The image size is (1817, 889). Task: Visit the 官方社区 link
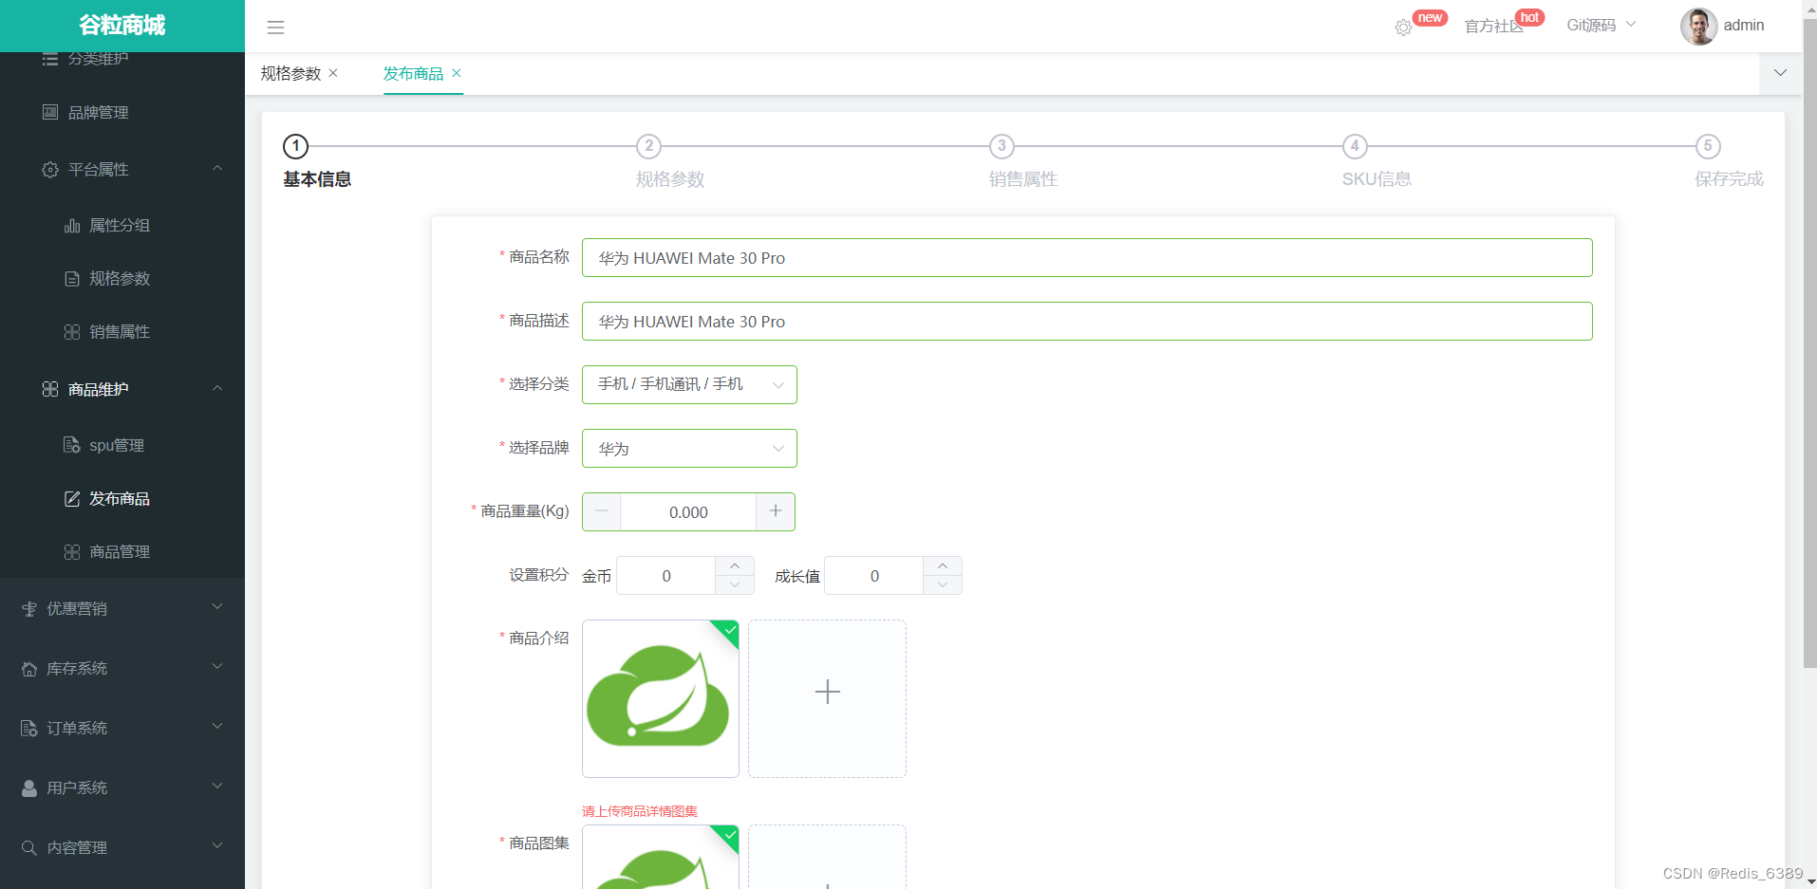[1497, 26]
